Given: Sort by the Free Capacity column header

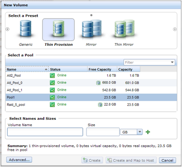Looking at the screenshot, I should point(102,69).
